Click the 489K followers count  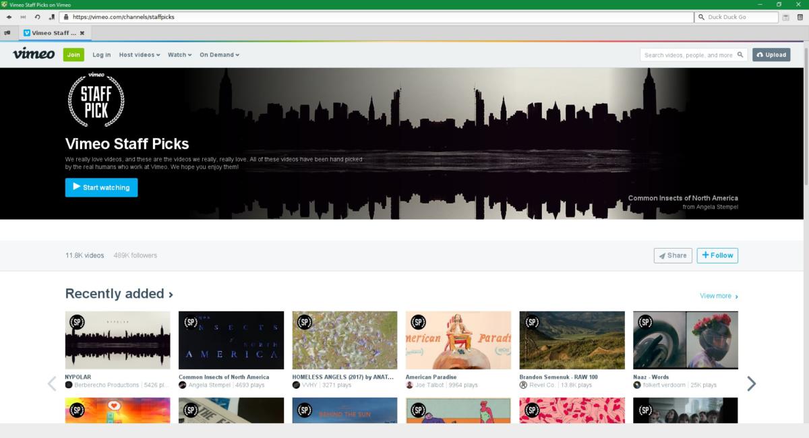click(136, 255)
